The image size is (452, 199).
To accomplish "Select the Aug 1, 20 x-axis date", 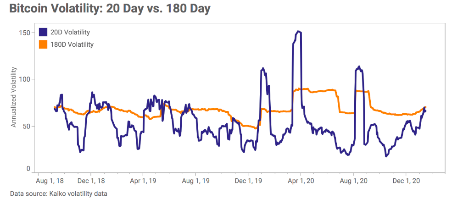I will (x=353, y=181).
